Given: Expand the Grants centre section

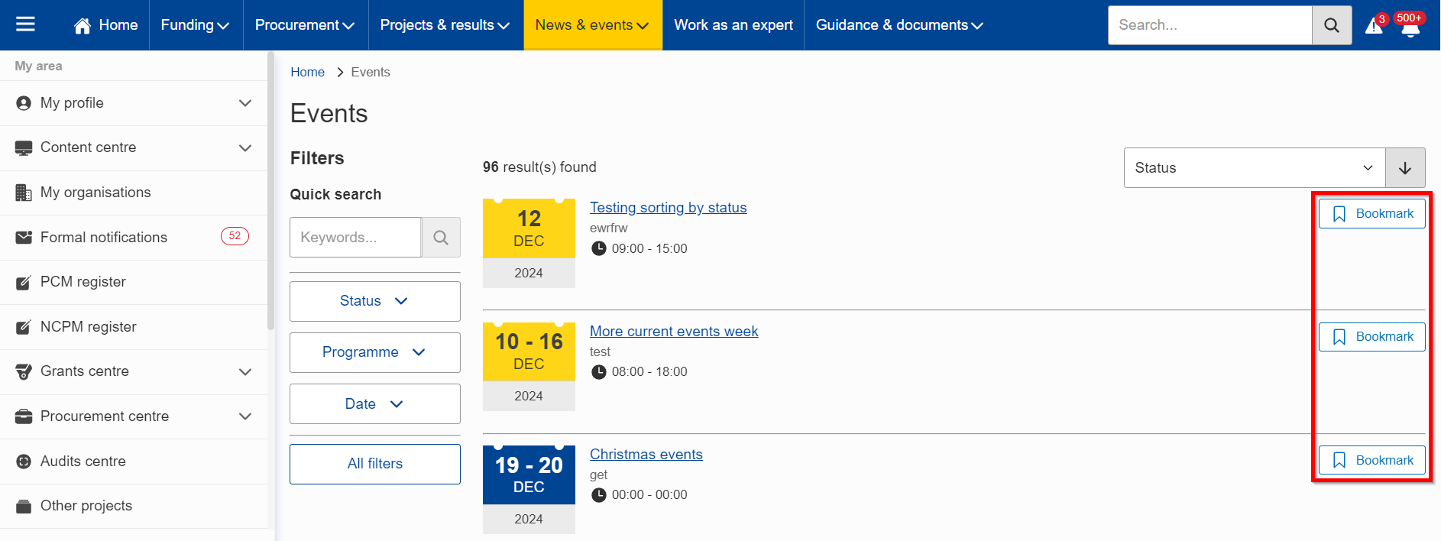Looking at the screenshot, I should (x=245, y=372).
